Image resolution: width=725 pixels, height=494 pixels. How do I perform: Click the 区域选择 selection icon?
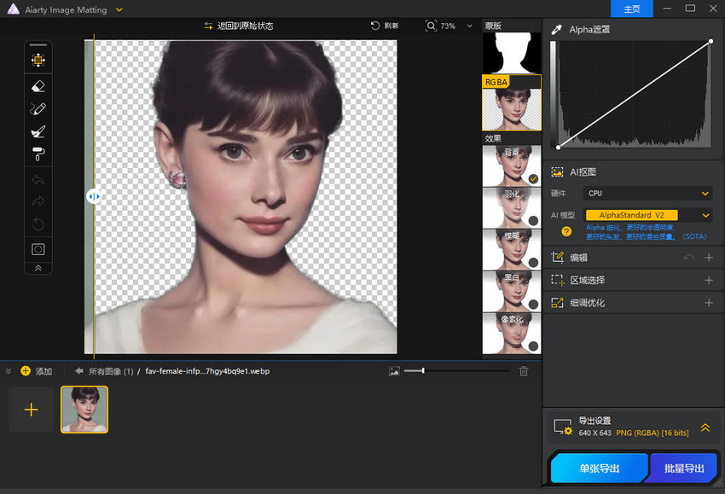[557, 280]
